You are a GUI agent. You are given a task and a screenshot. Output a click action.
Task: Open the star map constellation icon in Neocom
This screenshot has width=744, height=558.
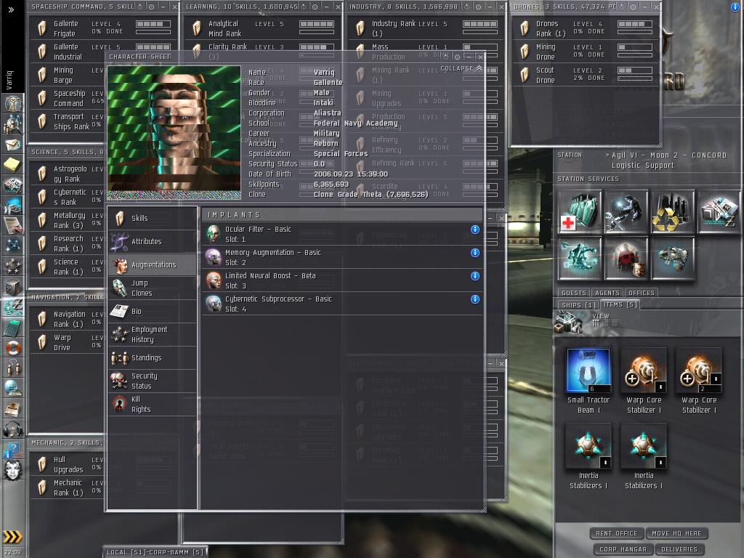tap(13, 246)
